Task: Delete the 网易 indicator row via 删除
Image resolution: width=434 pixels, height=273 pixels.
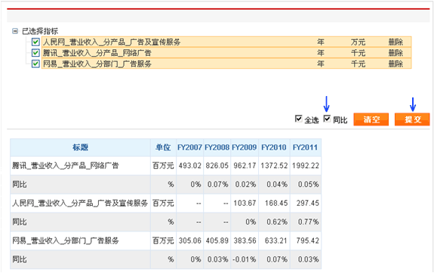Action: pyautogui.click(x=396, y=64)
